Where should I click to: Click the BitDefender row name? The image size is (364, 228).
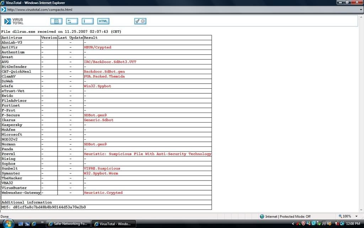point(14,67)
